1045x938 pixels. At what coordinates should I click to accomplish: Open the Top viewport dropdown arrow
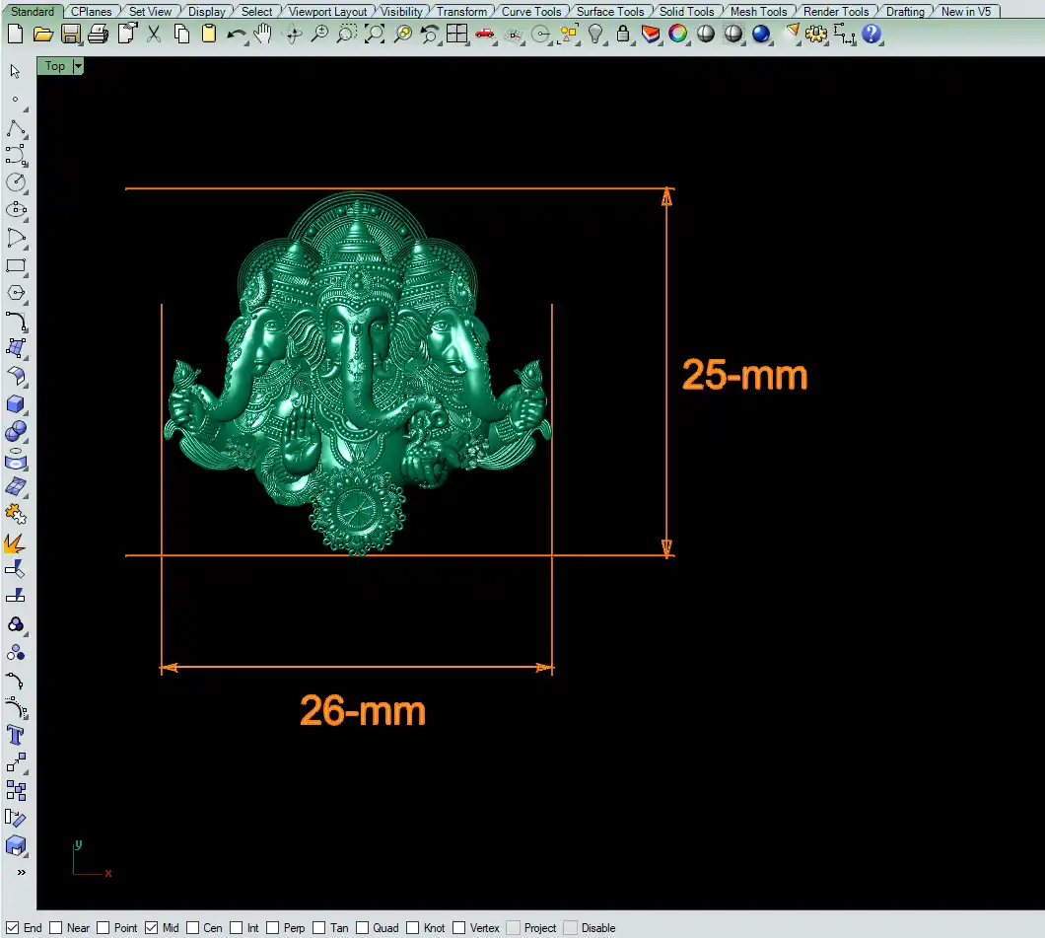tap(78, 66)
